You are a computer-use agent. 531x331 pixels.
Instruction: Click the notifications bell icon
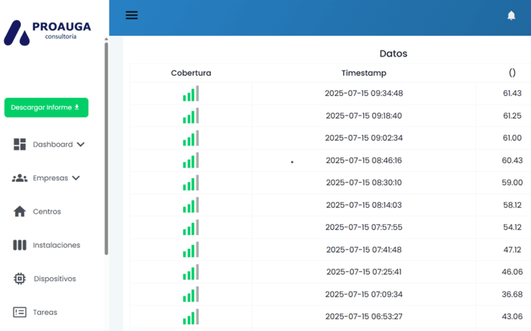pos(511,15)
